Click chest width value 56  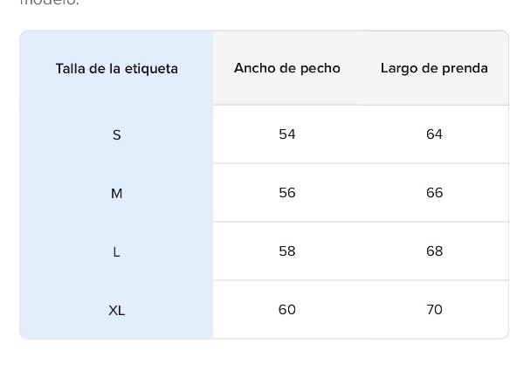click(x=287, y=193)
